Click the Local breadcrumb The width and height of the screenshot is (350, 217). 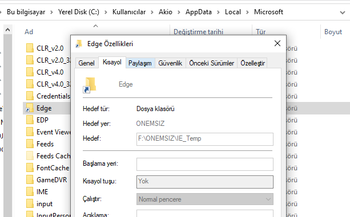(x=233, y=12)
